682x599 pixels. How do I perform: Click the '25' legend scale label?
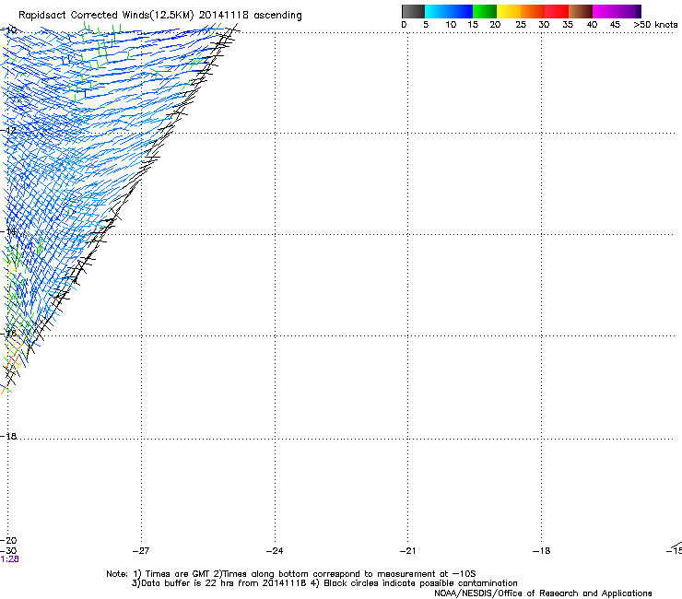(521, 25)
